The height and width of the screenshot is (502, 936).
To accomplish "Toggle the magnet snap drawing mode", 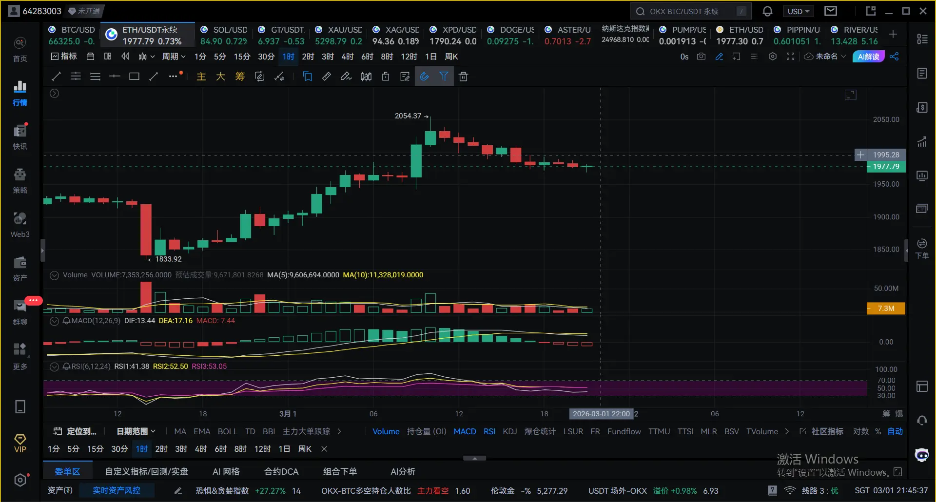I will 425,77.
